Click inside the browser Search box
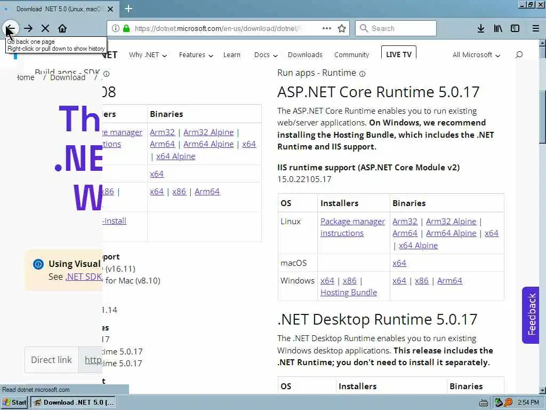 click(396, 28)
